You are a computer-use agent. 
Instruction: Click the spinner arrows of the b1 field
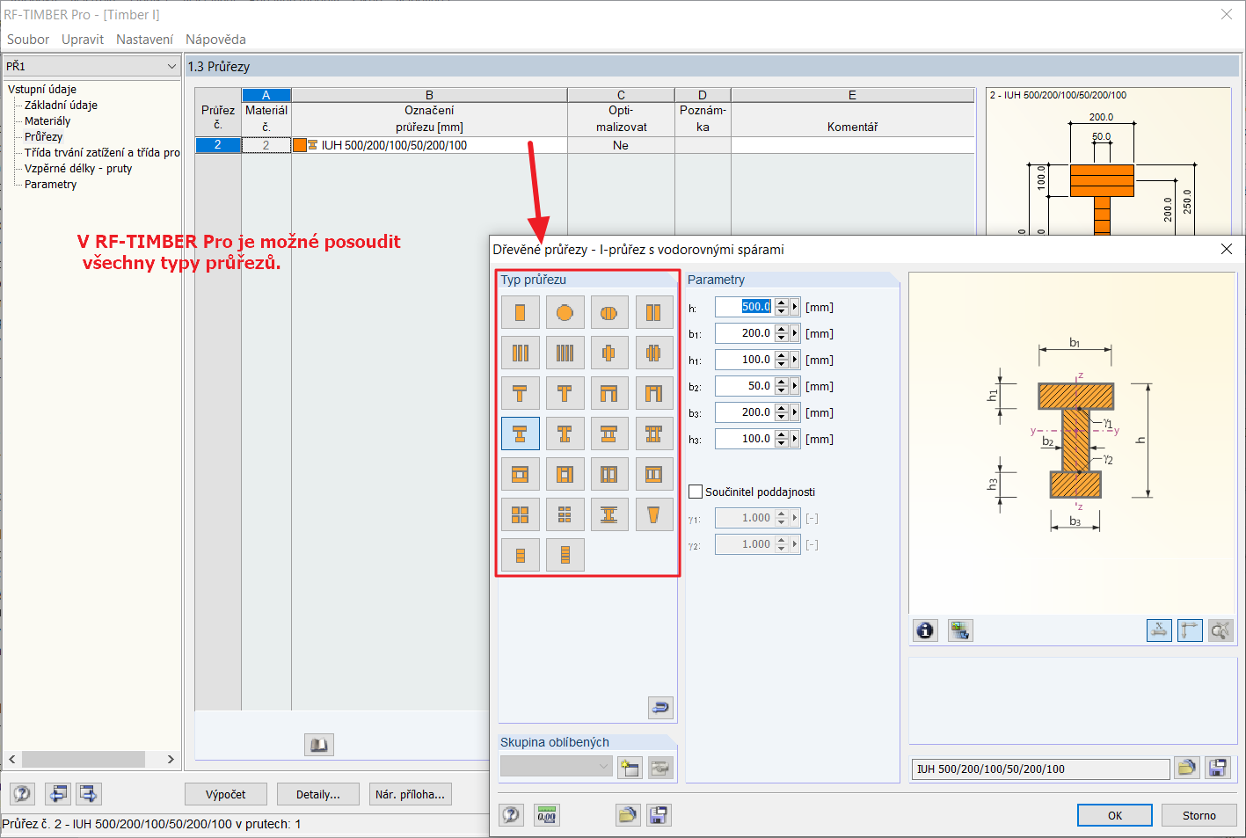tap(781, 333)
